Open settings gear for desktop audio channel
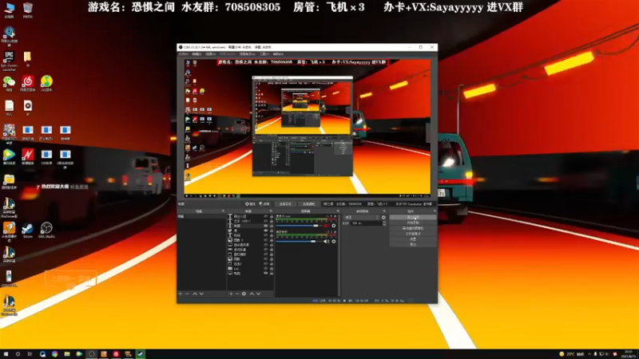Screen dimensions: 639x359 click(x=333, y=241)
